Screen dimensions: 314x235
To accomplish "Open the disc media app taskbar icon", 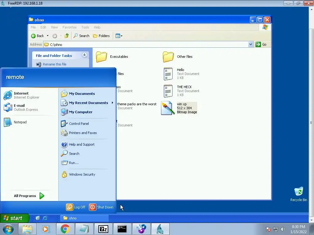I will [x=141, y=229].
